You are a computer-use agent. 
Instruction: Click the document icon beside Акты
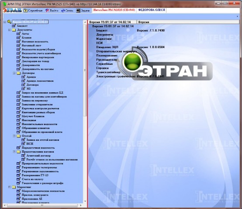pyautogui.click(x=18, y=34)
